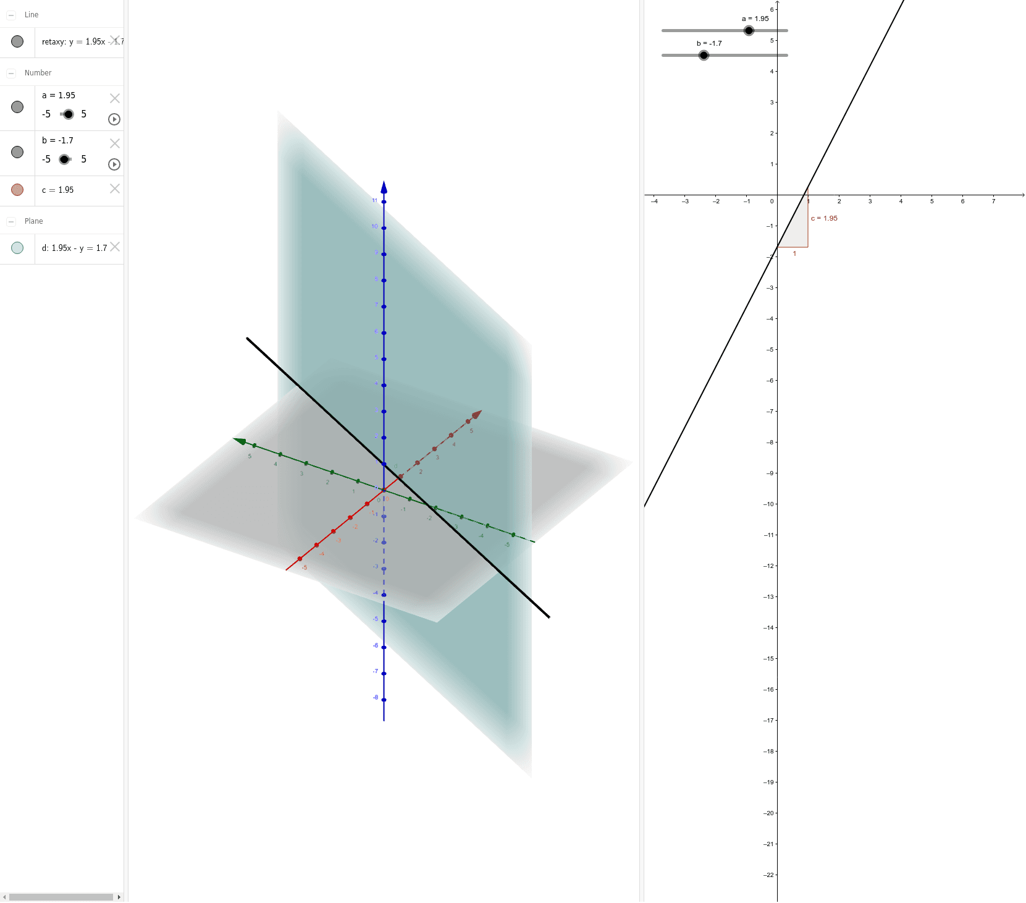Collapse the Plane section

pyautogui.click(x=11, y=220)
